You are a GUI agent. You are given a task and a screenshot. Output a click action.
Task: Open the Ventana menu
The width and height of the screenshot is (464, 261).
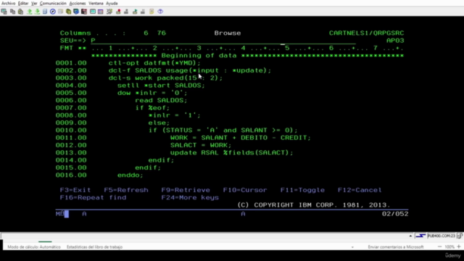[96, 3]
